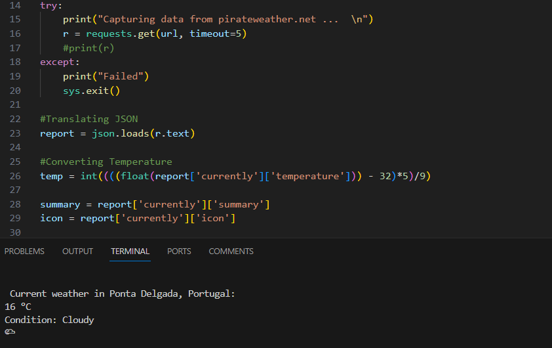This screenshot has width=552, height=348.
Task: Open the OUTPUT panel tab
Action: point(77,251)
